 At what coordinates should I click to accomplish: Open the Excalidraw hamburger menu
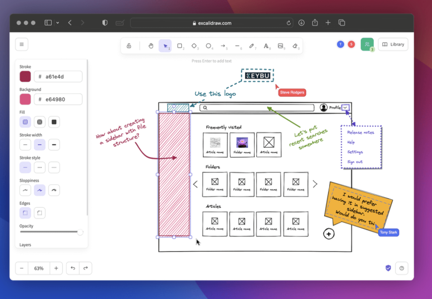pos(22,45)
